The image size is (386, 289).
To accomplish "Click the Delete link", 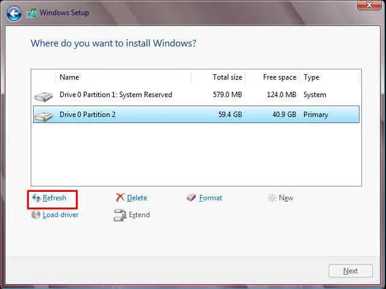I will [137, 198].
